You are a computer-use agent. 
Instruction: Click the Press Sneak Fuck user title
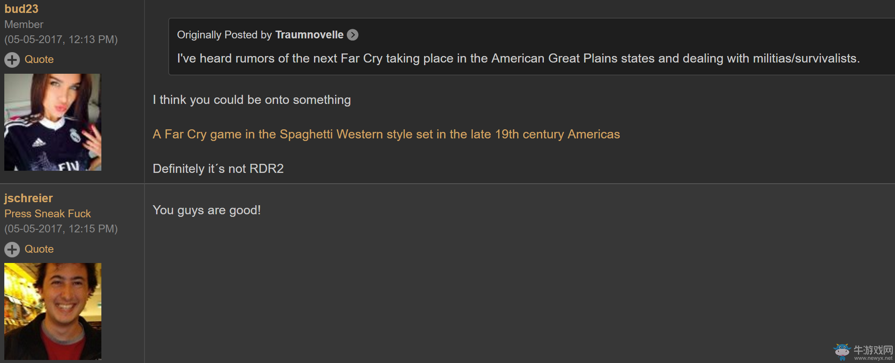tap(47, 214)
